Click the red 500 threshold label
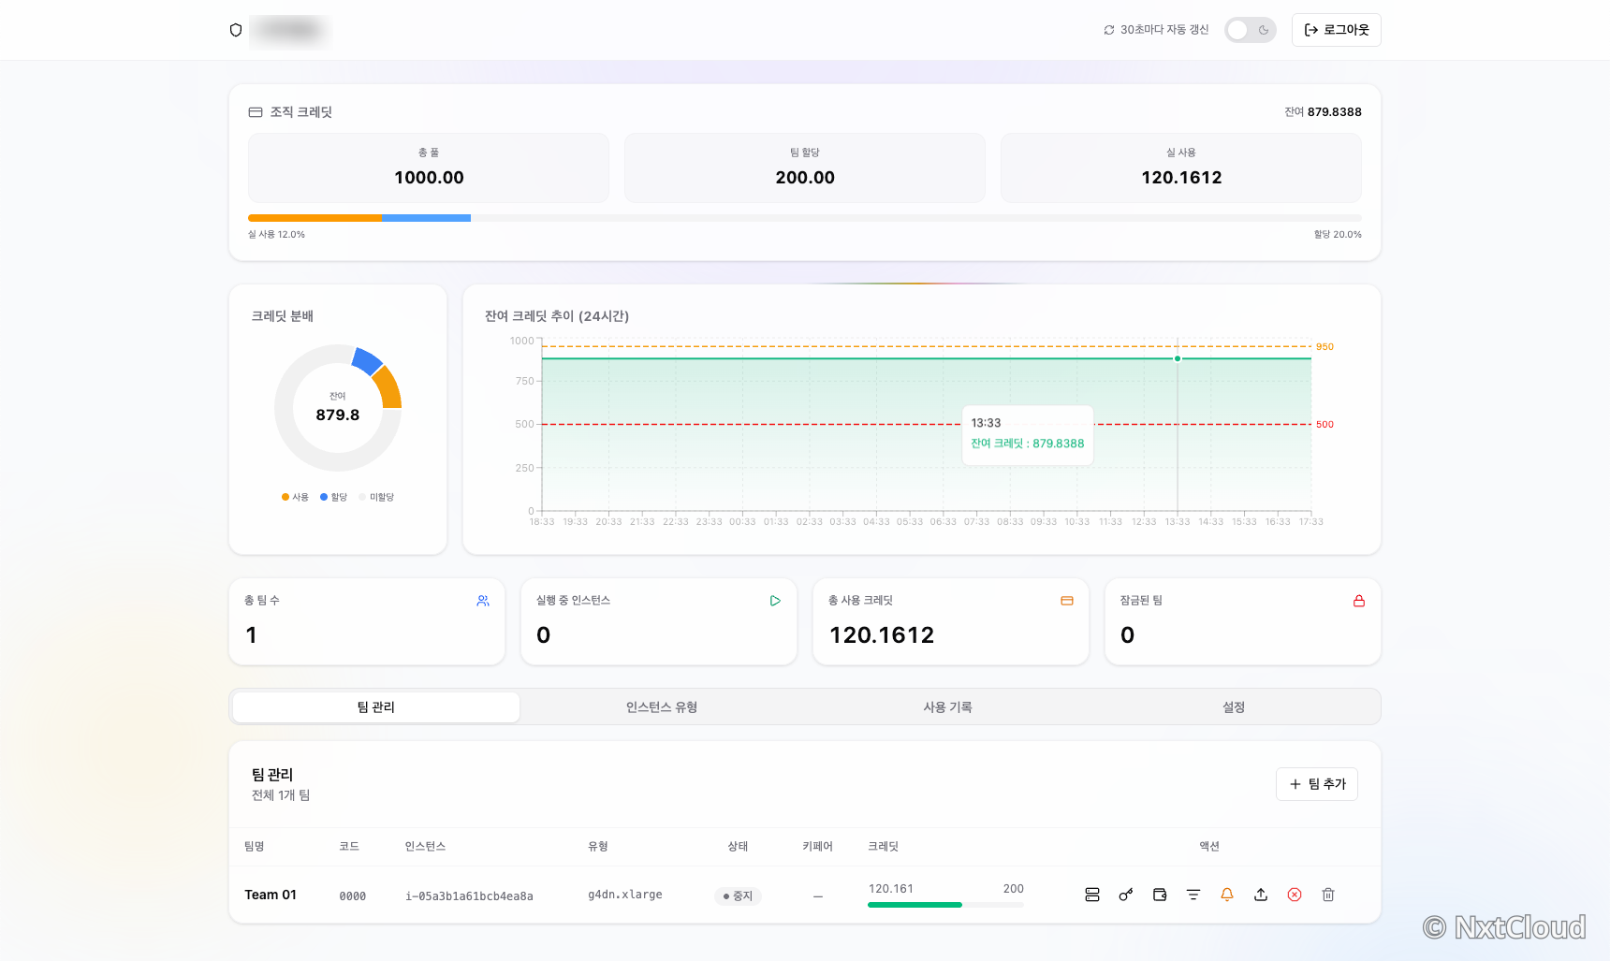The height and width of the screenshot is (961, 1610). (x=1325, y=425)
